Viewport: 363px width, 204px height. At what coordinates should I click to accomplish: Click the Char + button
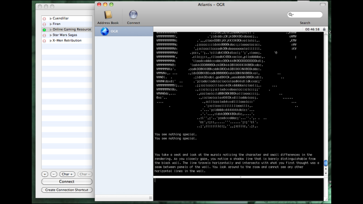(x=67, y=174)
